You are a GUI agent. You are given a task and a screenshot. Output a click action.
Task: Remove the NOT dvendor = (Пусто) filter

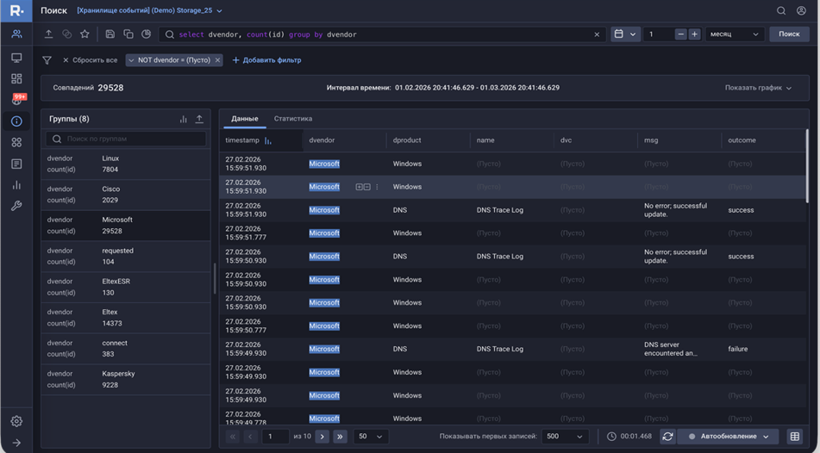click(x=217, y=60)
